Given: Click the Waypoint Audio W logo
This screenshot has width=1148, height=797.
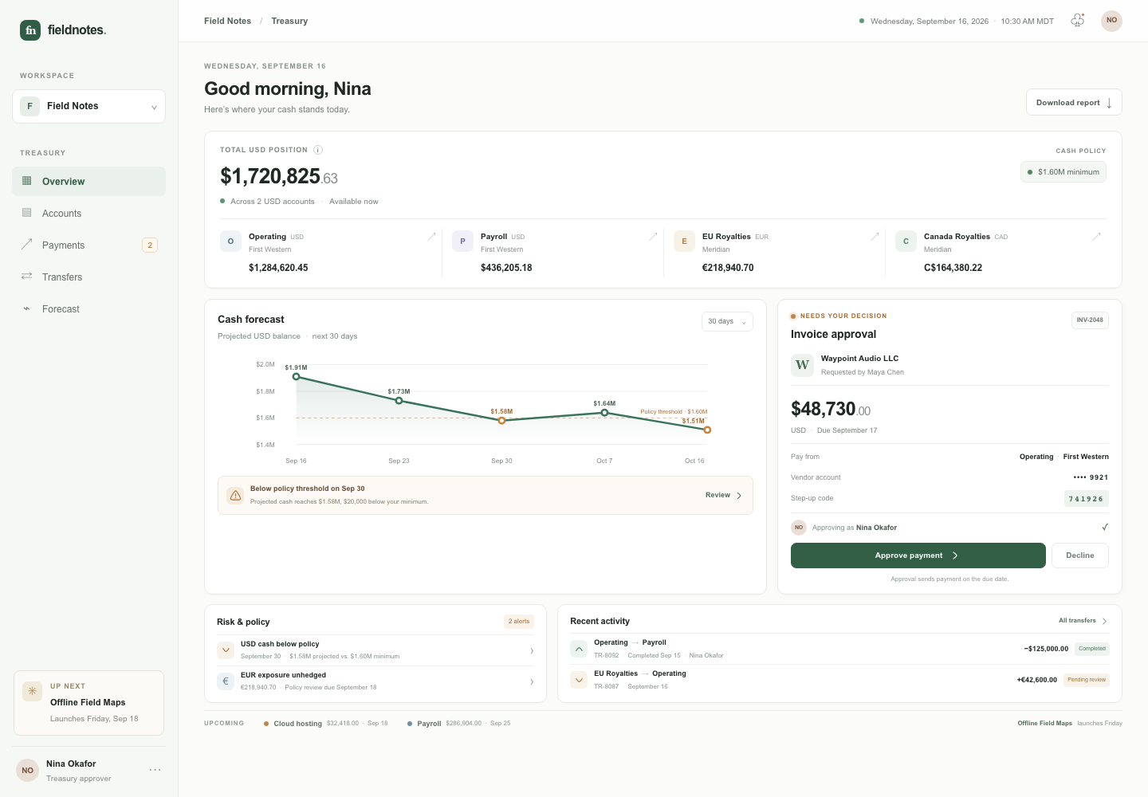Looking at the screenshot, I should (x=802, y=365).
